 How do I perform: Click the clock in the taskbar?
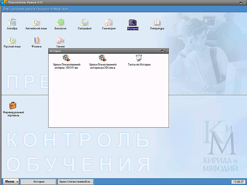[237, 181]
